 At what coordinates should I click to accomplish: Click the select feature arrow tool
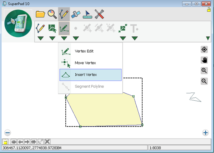52,29
